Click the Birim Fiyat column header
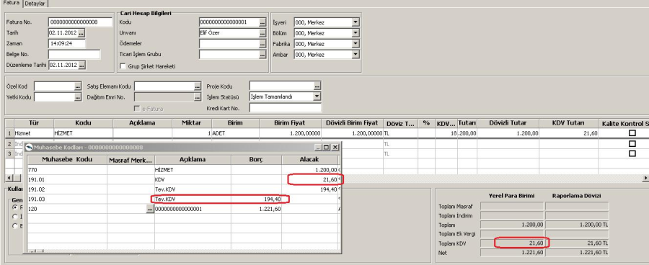Viewport: 649px width, 265px height. tap(290, 123)
